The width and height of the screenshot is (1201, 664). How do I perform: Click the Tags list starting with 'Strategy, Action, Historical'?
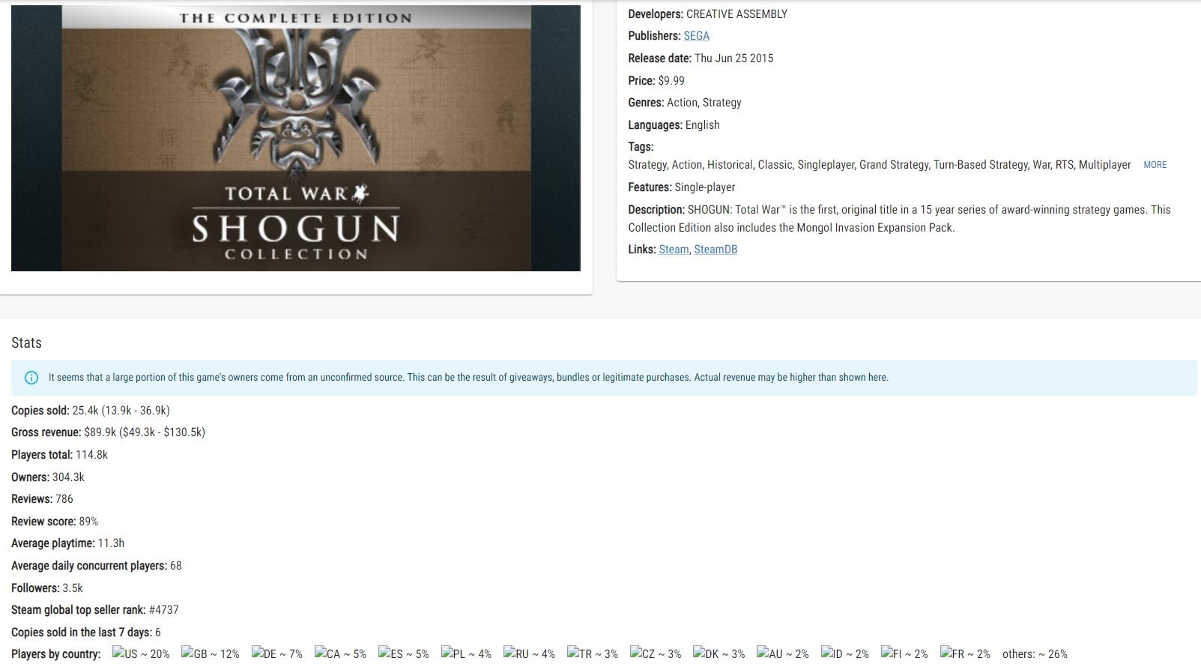click(x=880, y=165)
